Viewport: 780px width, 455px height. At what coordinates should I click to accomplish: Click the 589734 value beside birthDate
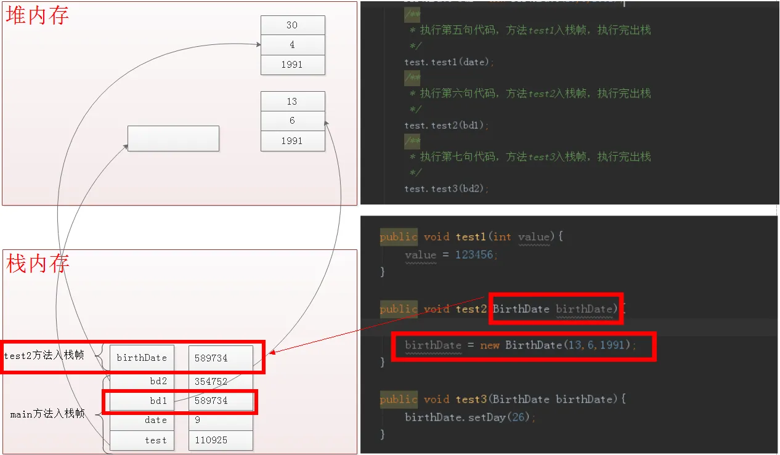coord(221,358)
